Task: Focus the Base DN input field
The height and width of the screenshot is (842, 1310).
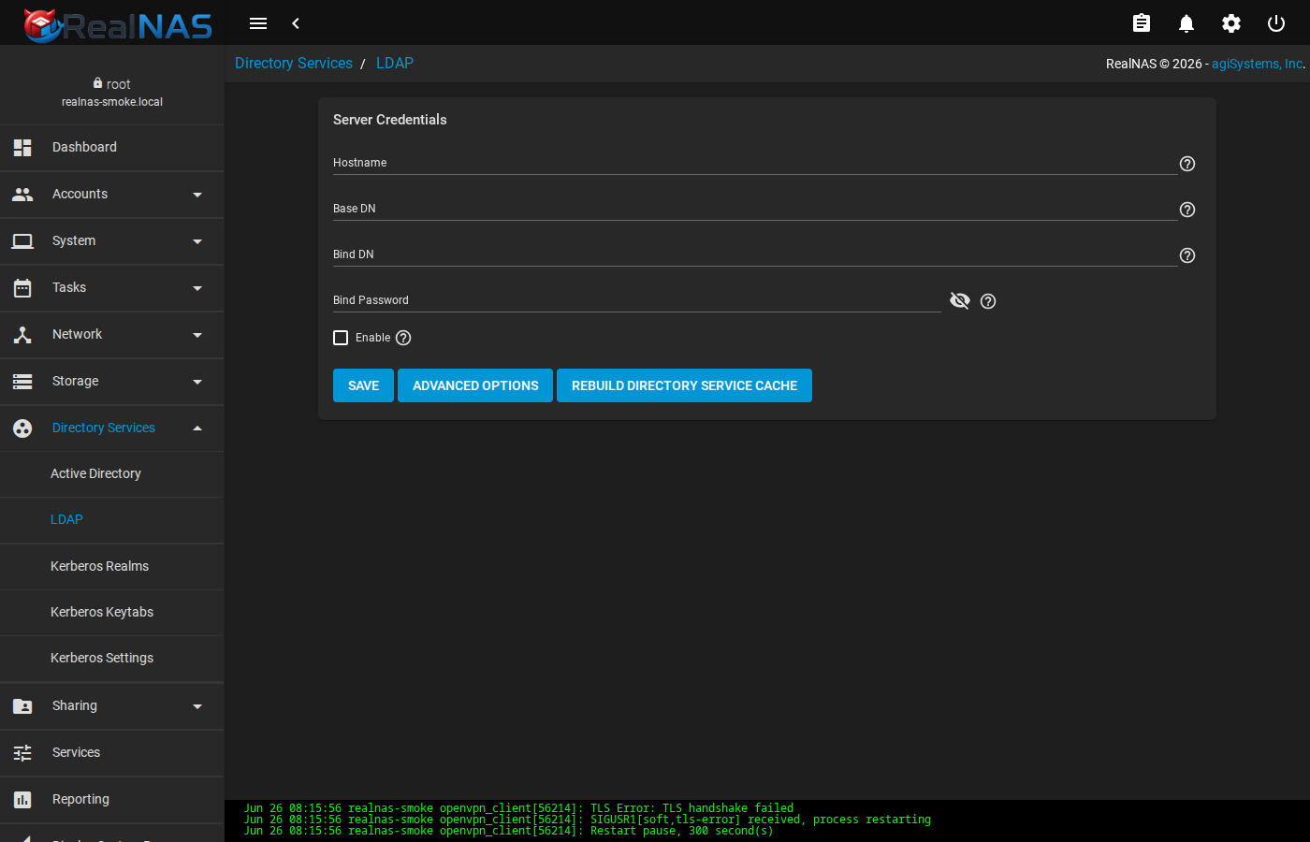Action: 754,209
